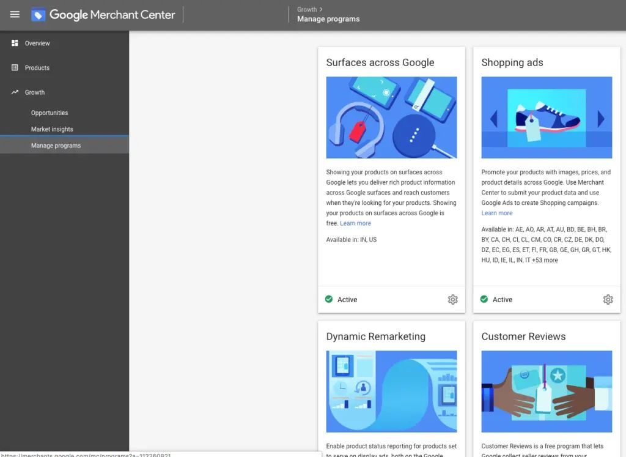Viewport: 626px width, 457px height.
Task: Click the Surfaces across Google title
Action: 380,62
